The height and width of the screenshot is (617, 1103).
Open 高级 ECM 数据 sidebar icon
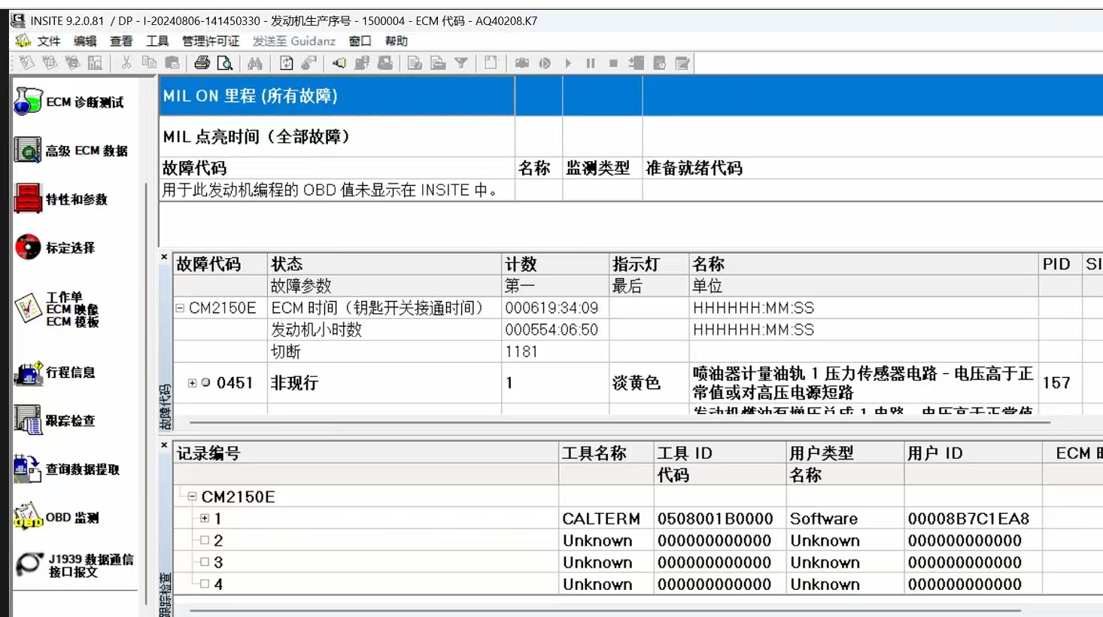coord(28,150)
